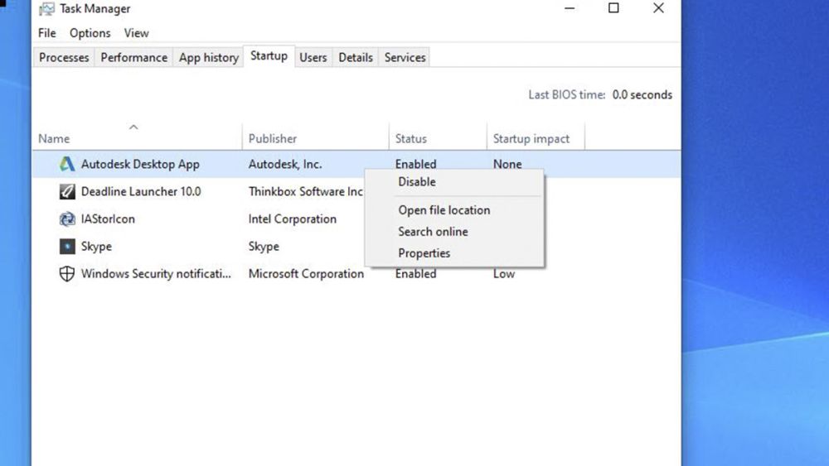Click the sort arrow above Name
829x466 pixels.
point(133,127)
